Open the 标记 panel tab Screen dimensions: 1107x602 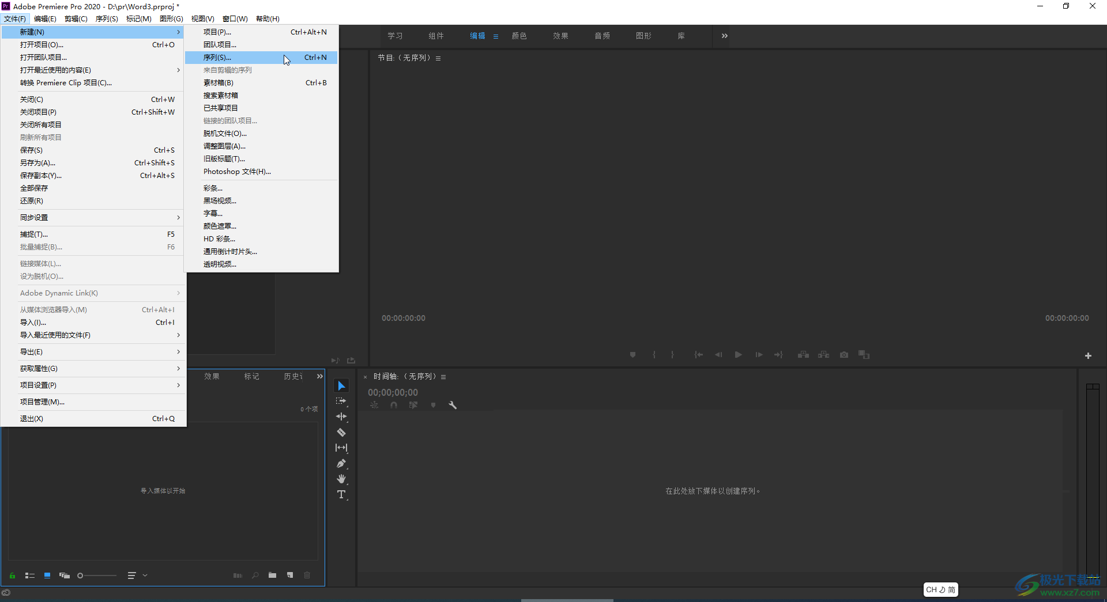251,376
